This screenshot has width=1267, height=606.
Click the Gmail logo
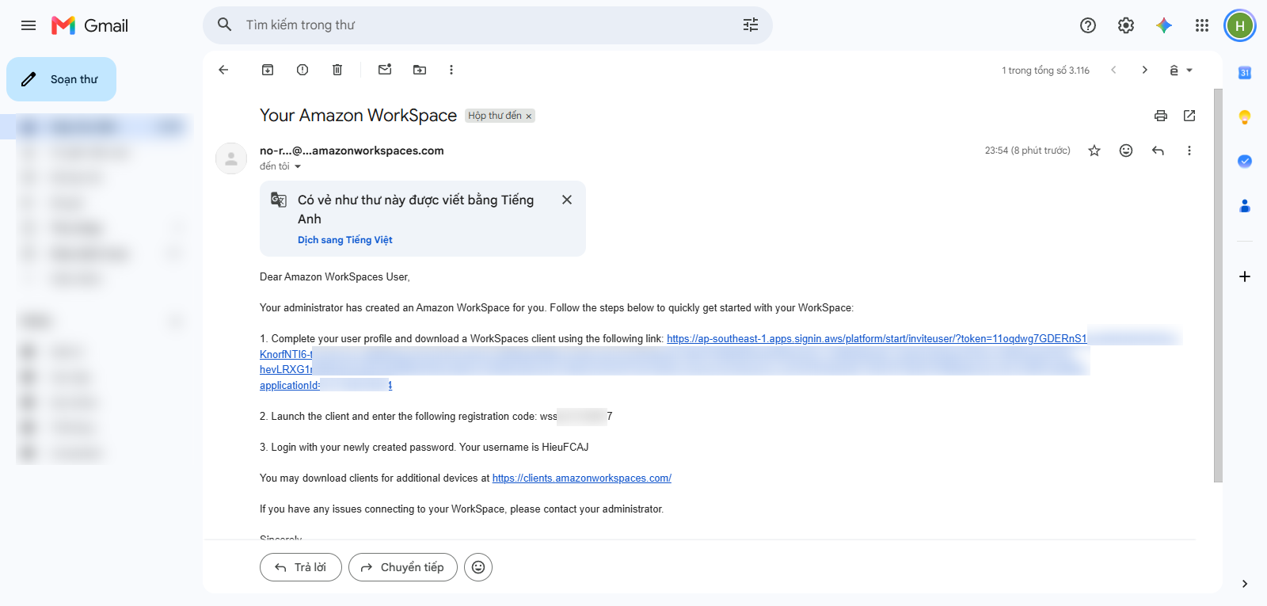click(89, 25)
